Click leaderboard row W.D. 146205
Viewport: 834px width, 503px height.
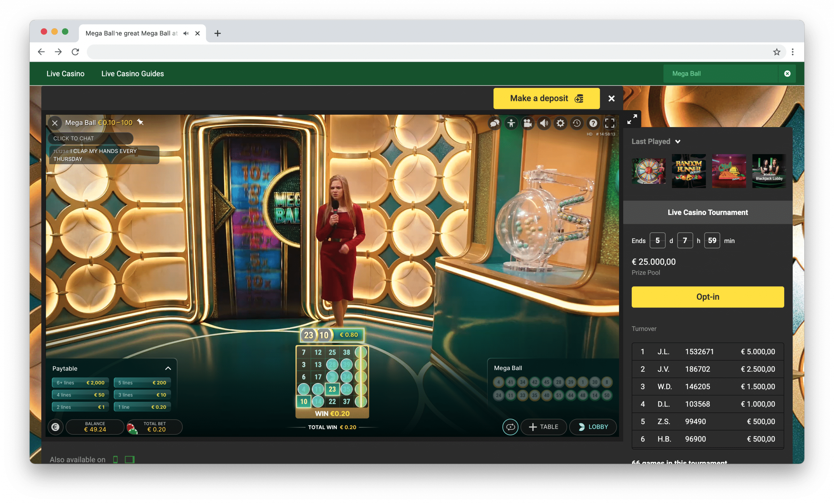(x=708, y=387)
